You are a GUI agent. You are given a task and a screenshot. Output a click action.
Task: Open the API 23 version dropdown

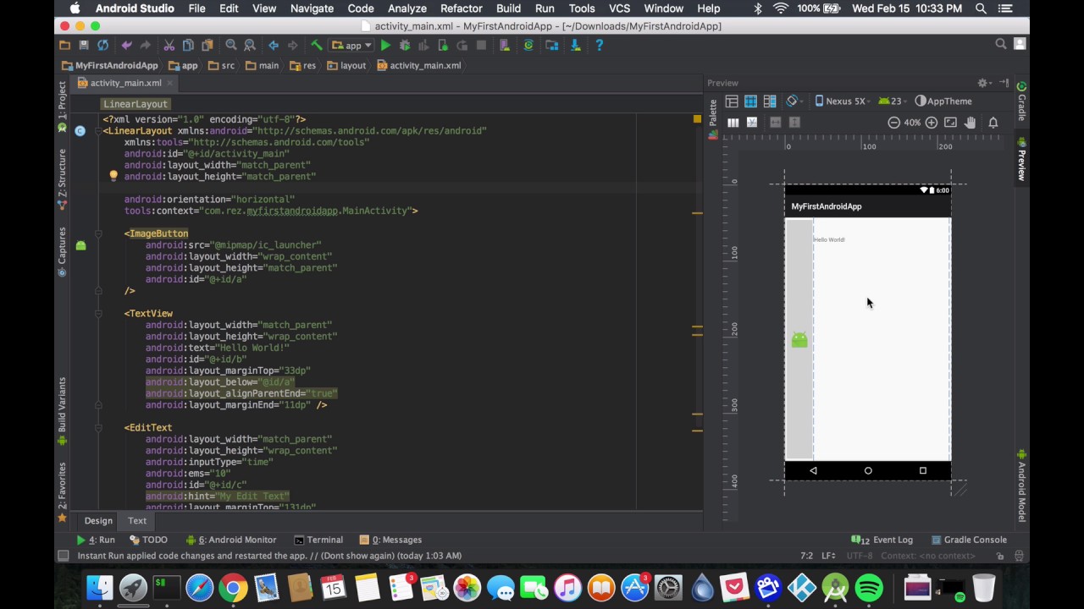[x=891, y=101]
